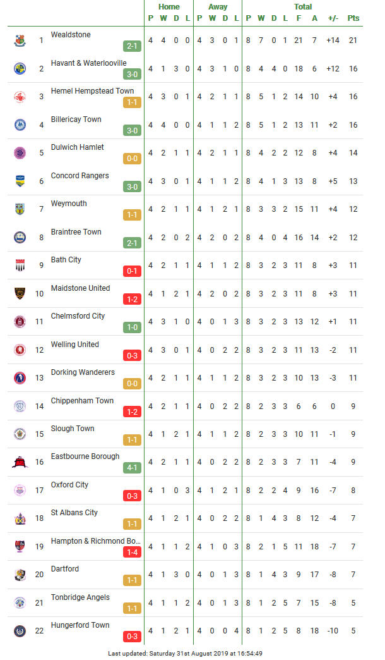
Task: Click the Hungerford Town club badge
Action: pyautogui.click(x=20, y=631)
